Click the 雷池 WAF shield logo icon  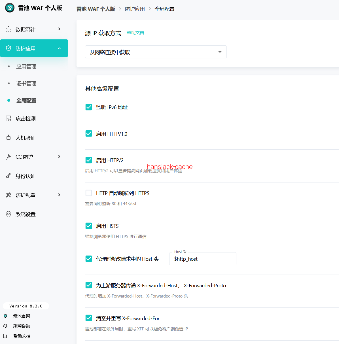[x=10, y=8]
